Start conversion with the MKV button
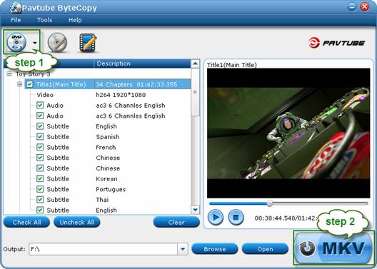The width and height of the screenshot is (377, 269). pos(333,248)
